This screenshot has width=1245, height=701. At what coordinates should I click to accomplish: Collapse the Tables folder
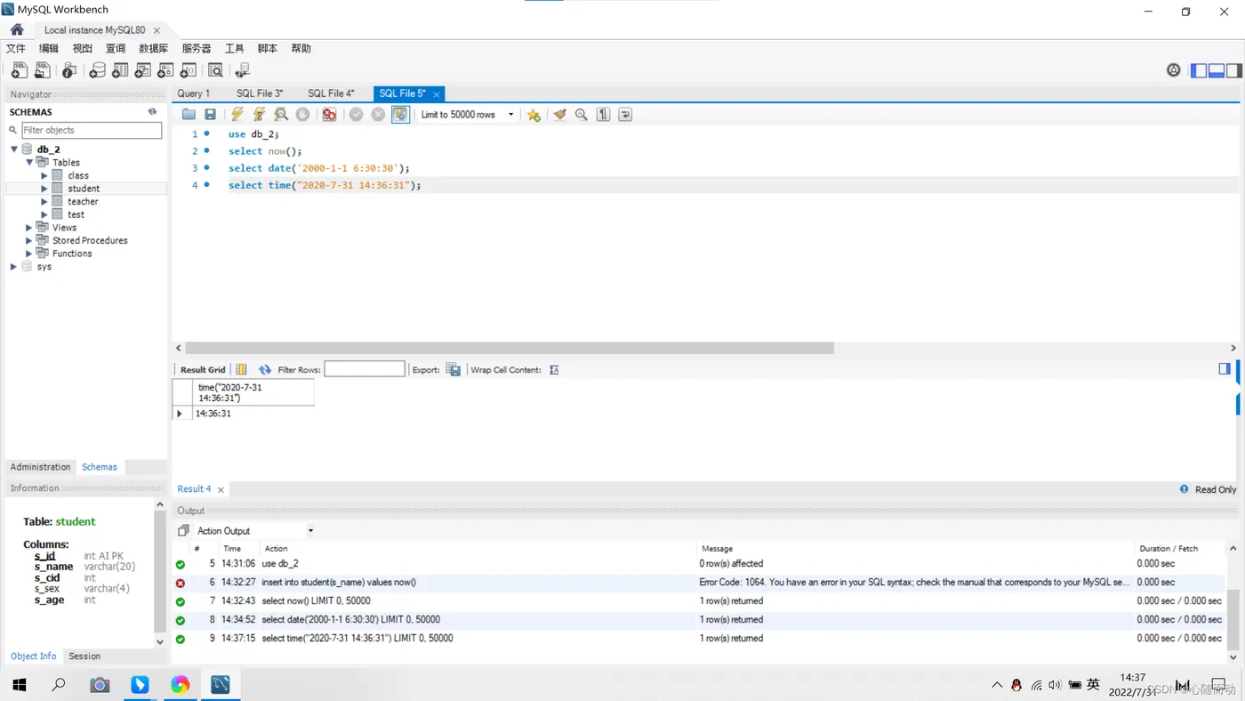[29, 163]
